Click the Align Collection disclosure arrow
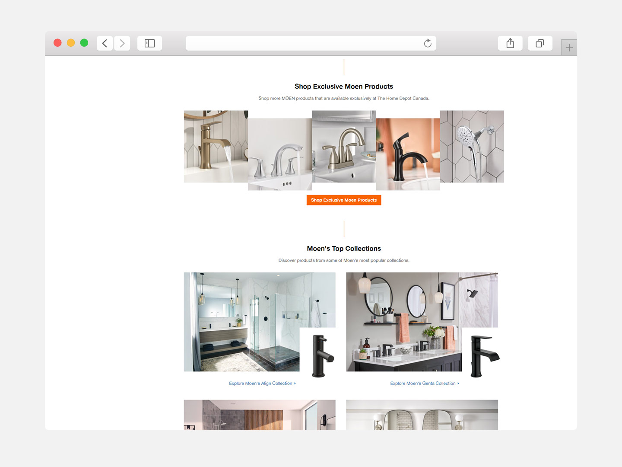This screenshot has width=622, height=467. [295, 383]
